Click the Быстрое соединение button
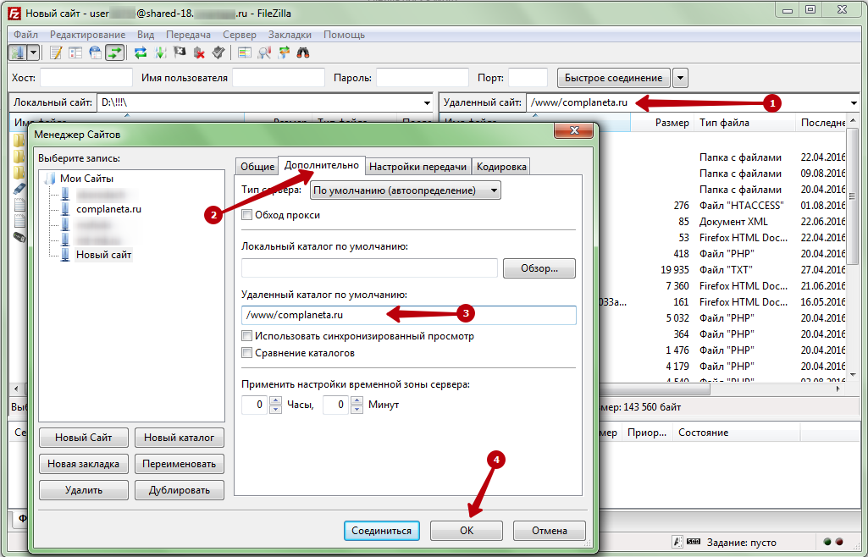This screenshot has height=557, width=868. (x=613, y=78)
